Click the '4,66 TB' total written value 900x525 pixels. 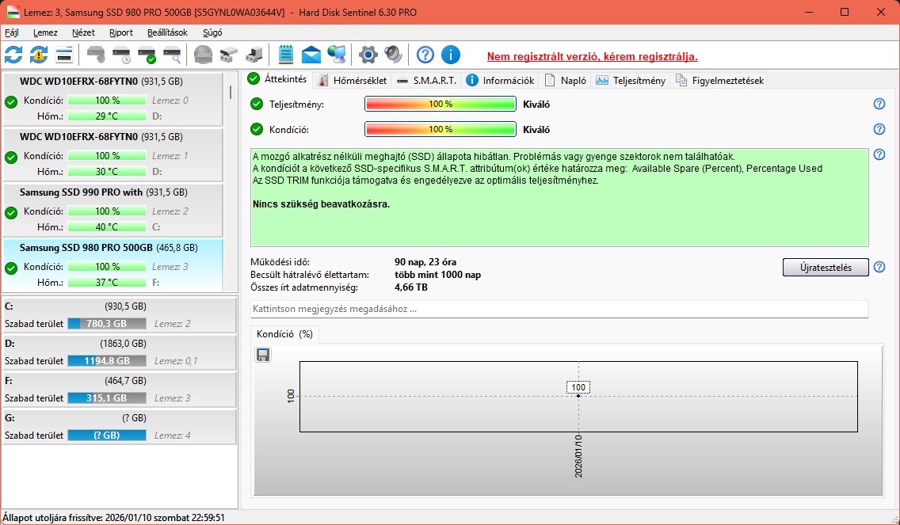pos(411,287)
